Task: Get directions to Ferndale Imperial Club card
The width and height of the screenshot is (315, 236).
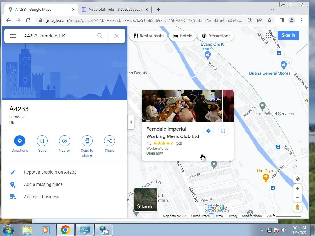Action: click(209, 131)
